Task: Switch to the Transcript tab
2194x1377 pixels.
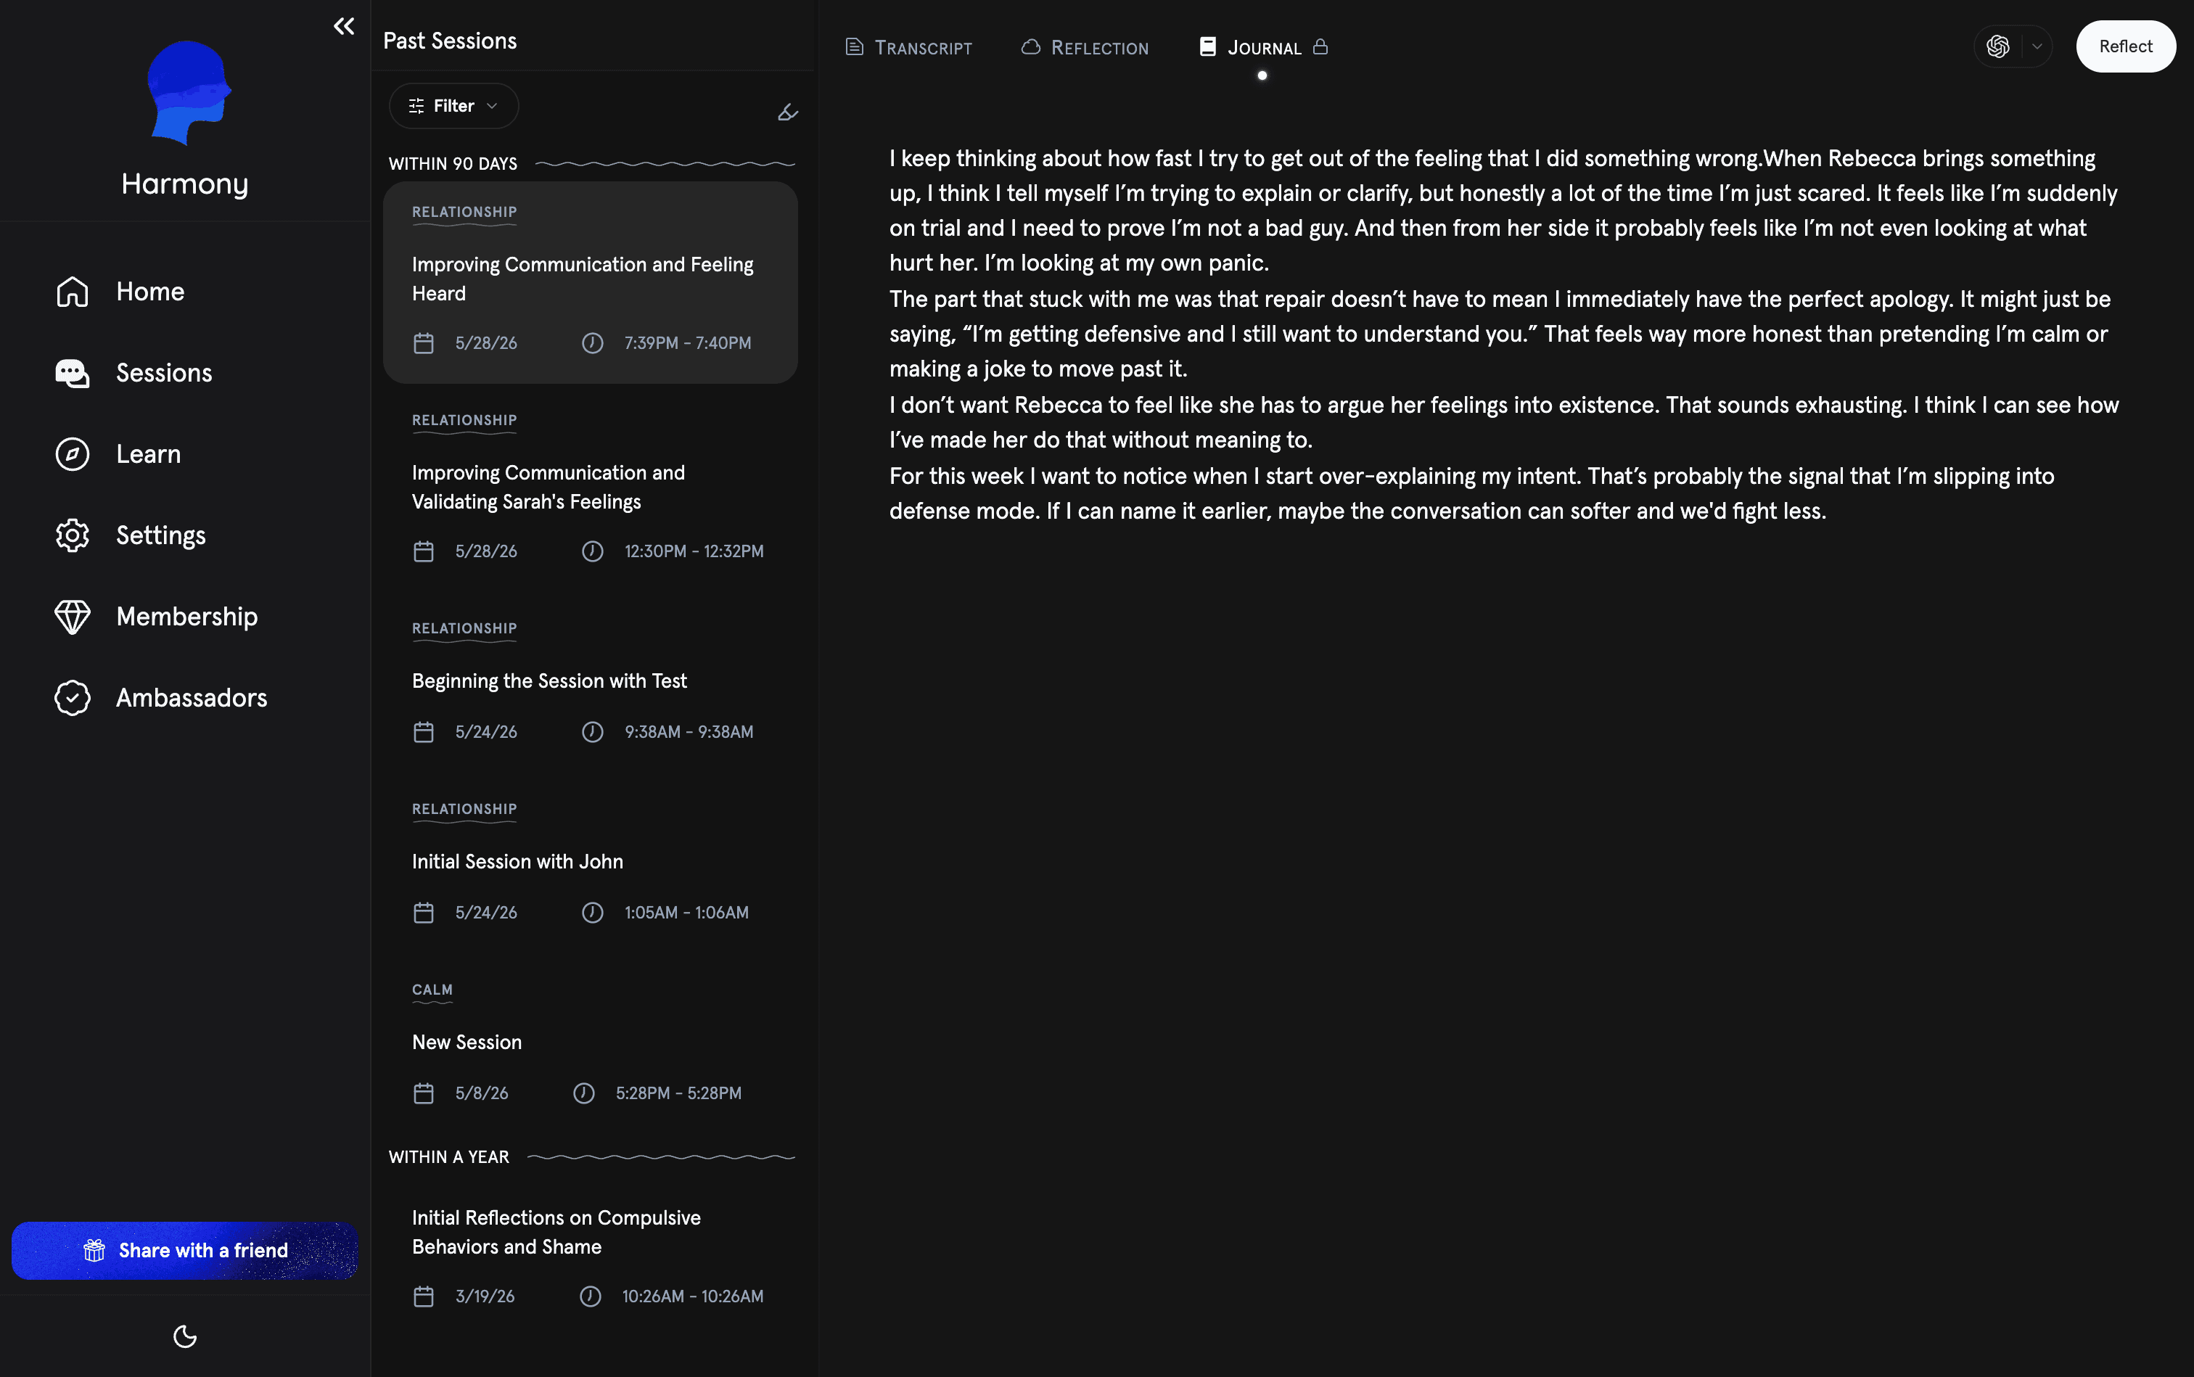Action: [x=908, y=47]
